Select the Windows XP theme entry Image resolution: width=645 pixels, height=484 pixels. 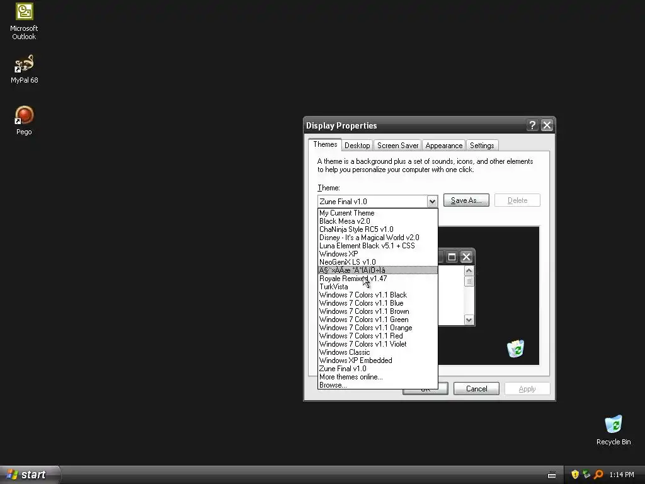[378, 254]
